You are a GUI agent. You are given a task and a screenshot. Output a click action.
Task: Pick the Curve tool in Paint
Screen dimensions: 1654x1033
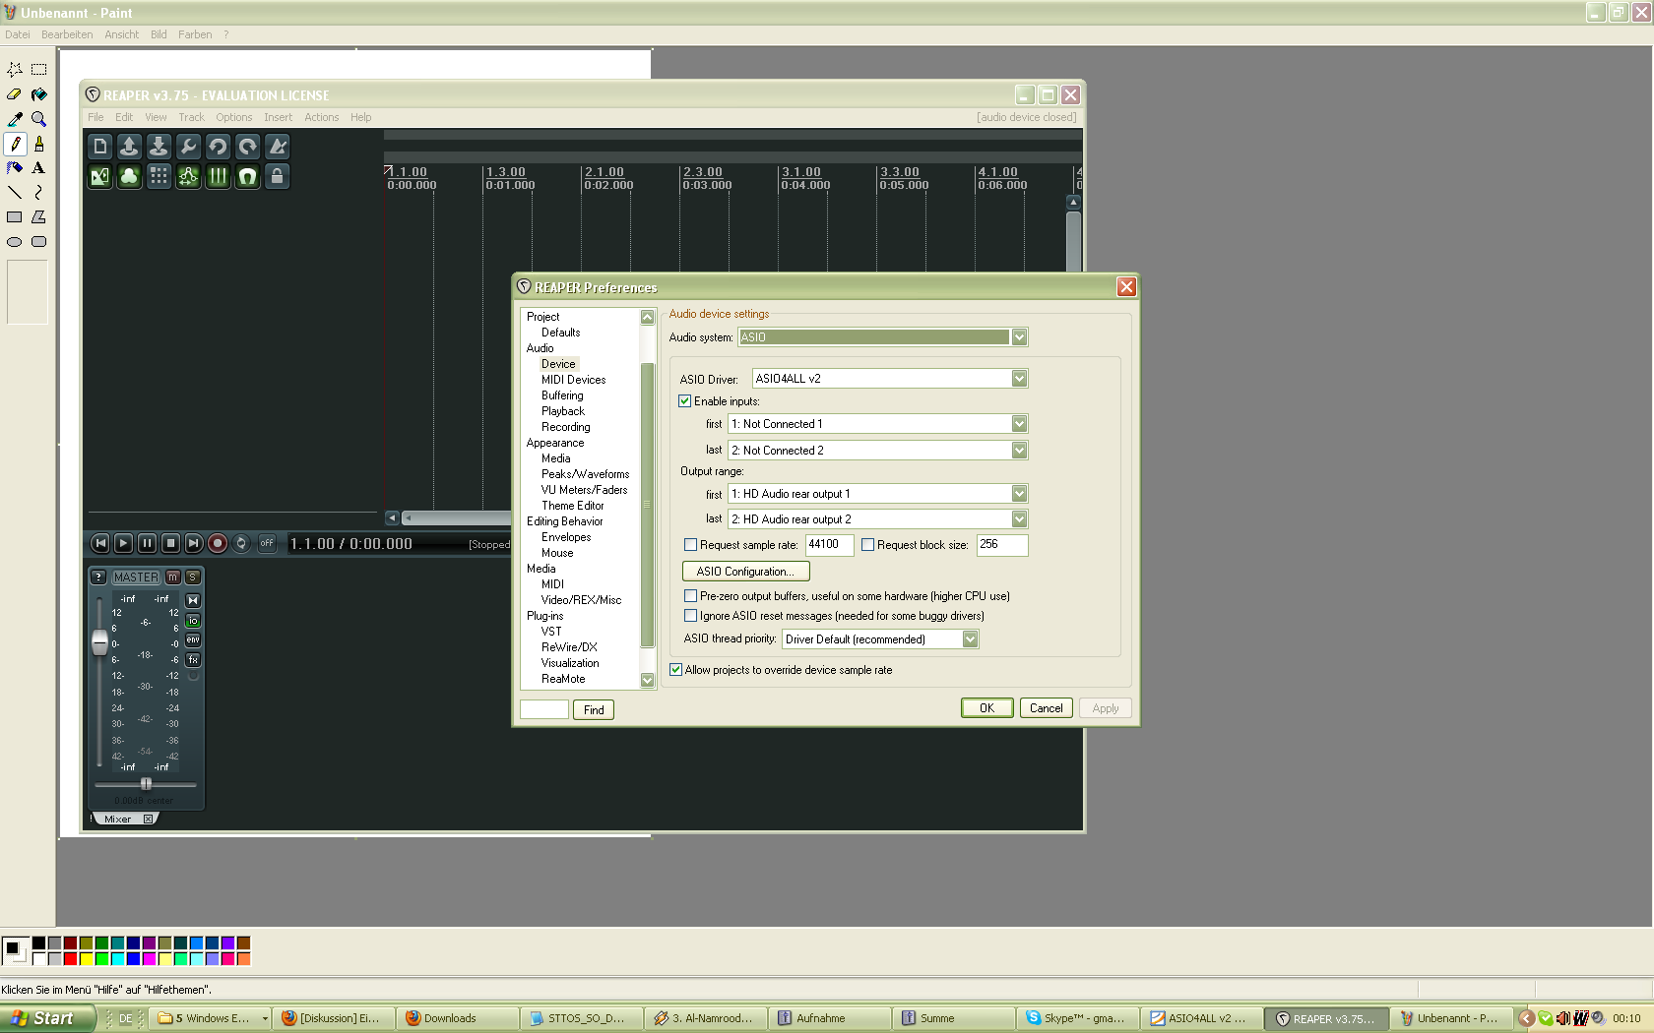39,193
